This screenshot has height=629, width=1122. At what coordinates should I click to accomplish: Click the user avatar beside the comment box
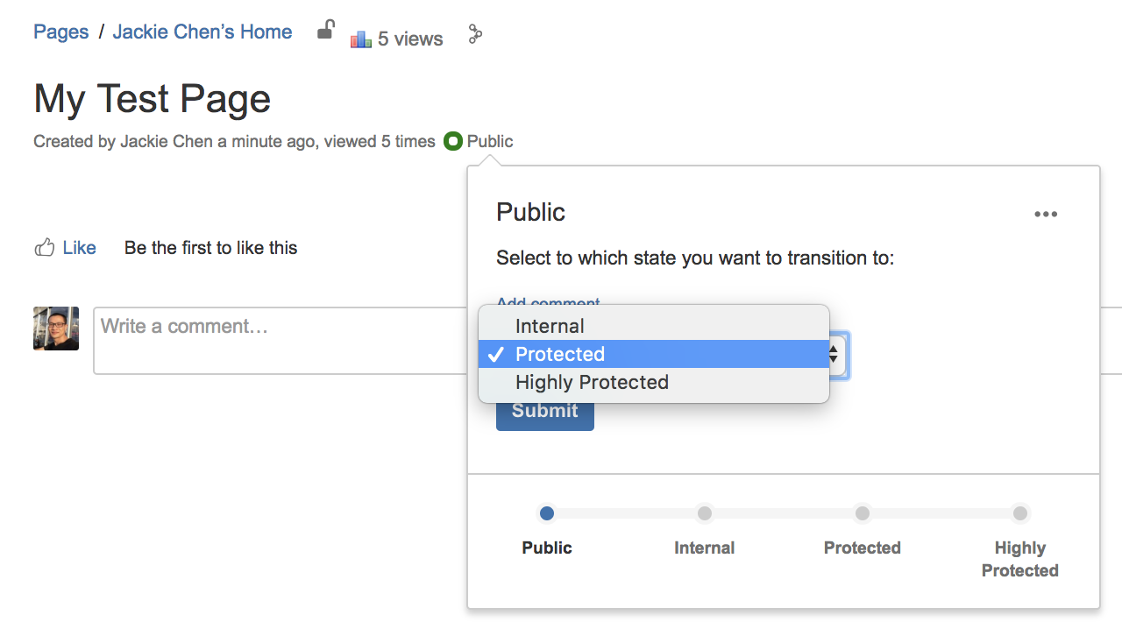click(56, 329)
